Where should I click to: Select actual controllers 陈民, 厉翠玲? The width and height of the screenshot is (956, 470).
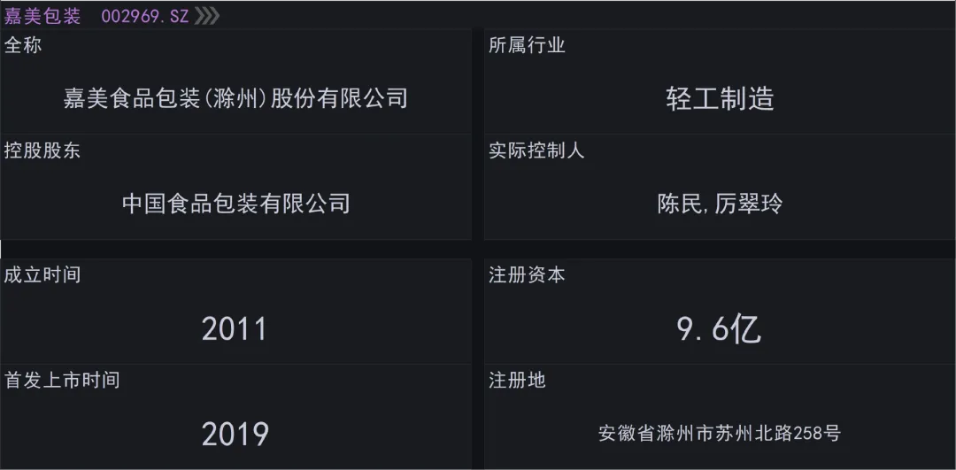(720, 204)
